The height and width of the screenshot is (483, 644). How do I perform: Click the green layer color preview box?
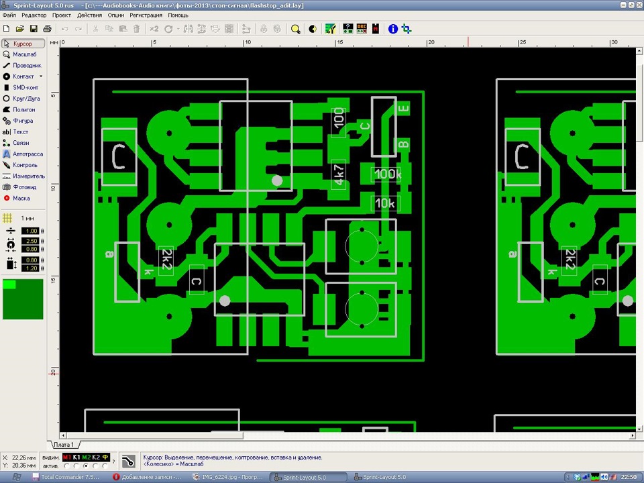coord(23,299)
